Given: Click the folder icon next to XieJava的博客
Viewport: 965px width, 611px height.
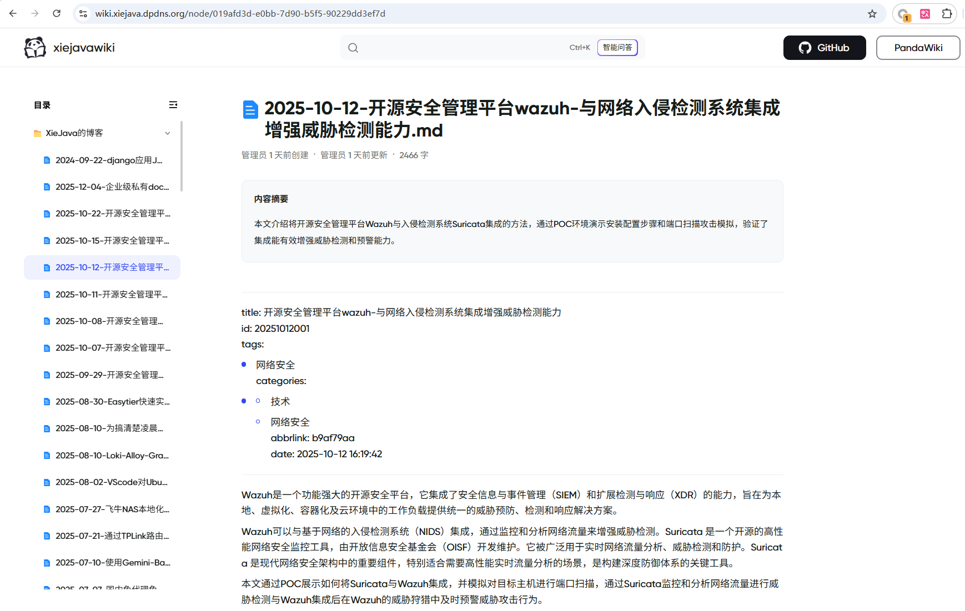Looking at the screenshot, I should 37,133.
